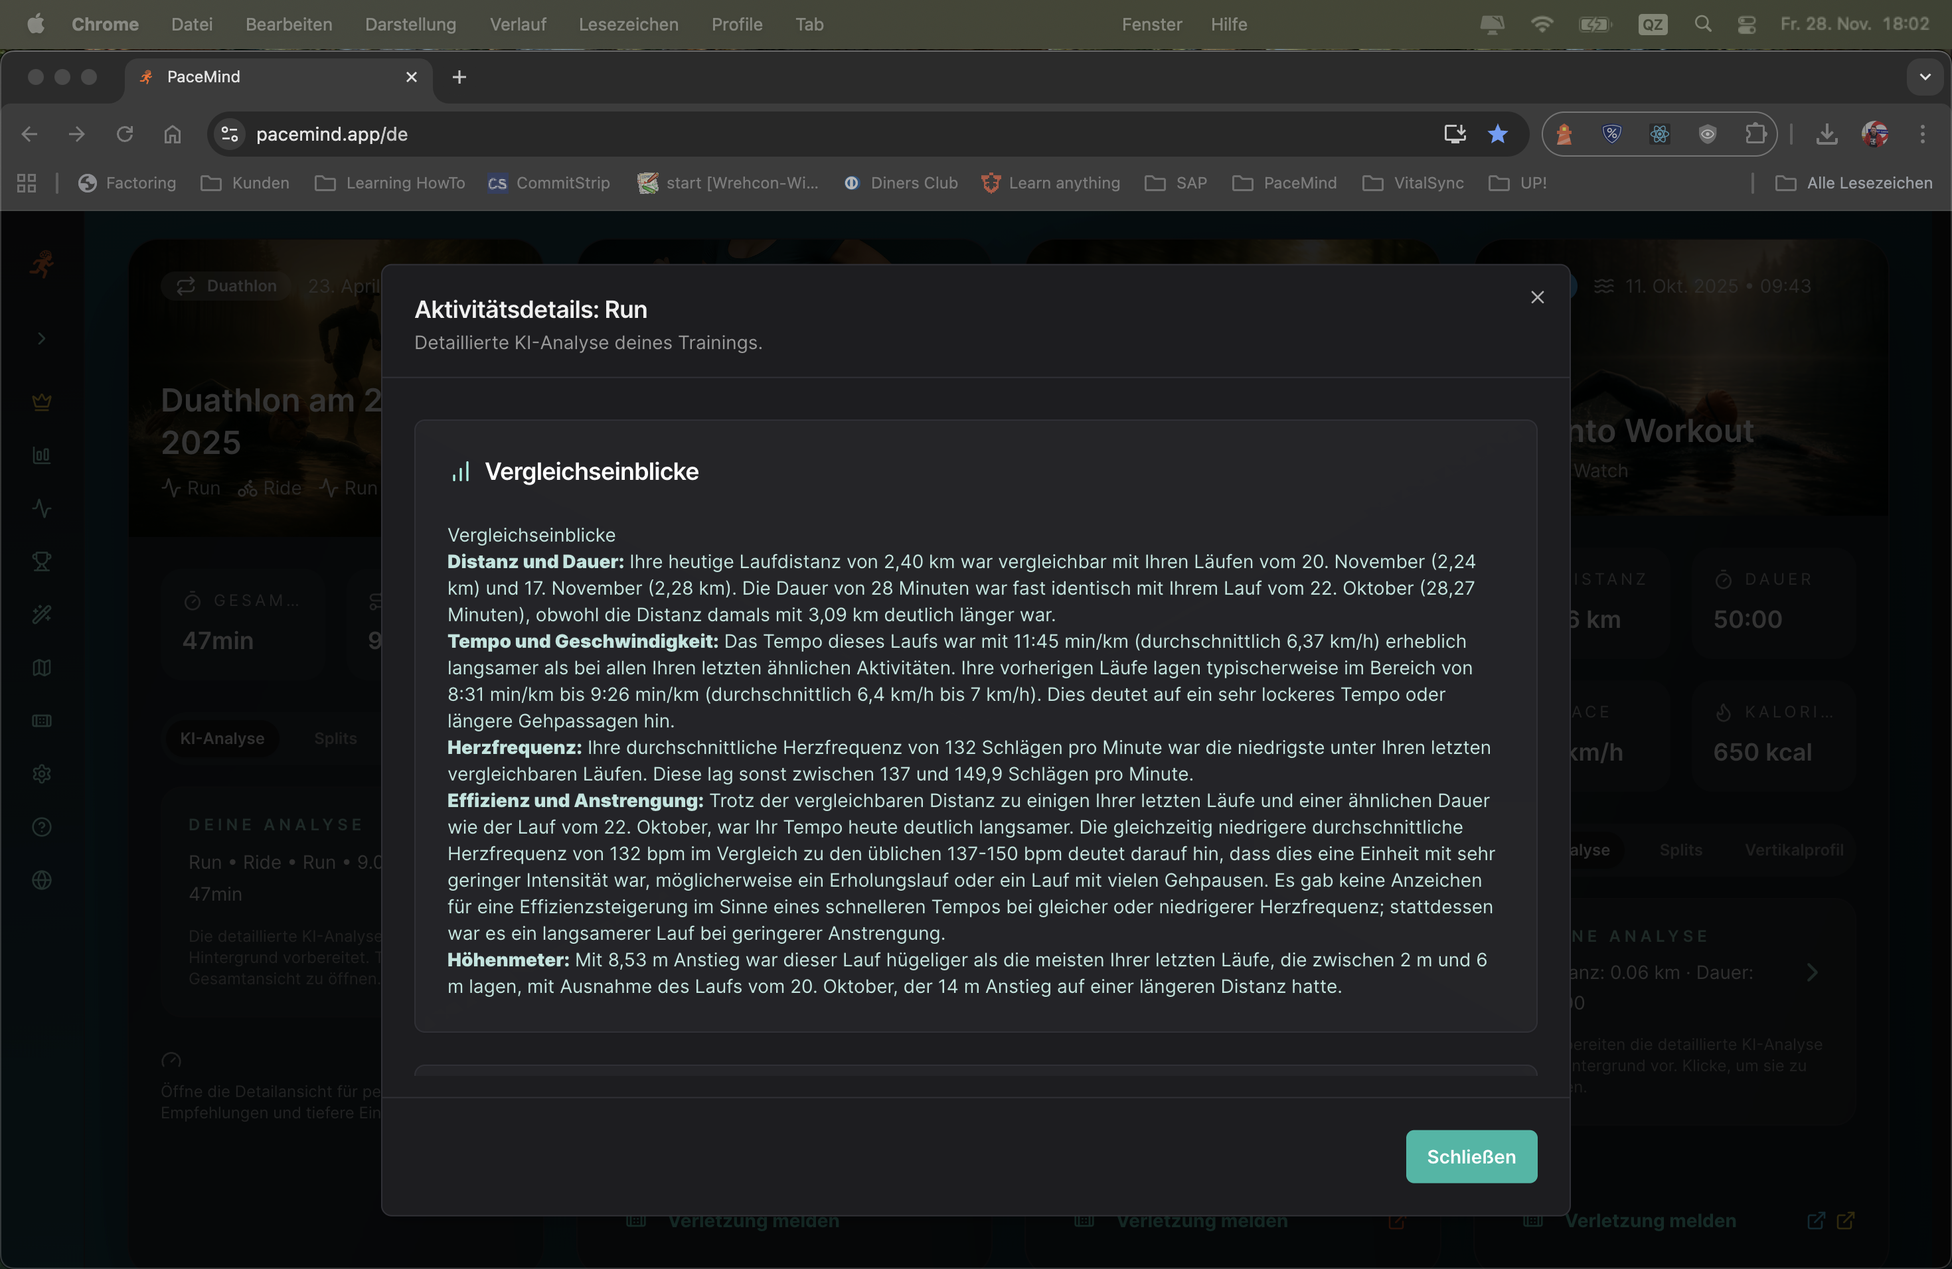The image size is (1952, 1269).
Task: Close the Aktivitätsdetails dialog via X icon
Action: pyautogui.click(x=1537, y=297)
